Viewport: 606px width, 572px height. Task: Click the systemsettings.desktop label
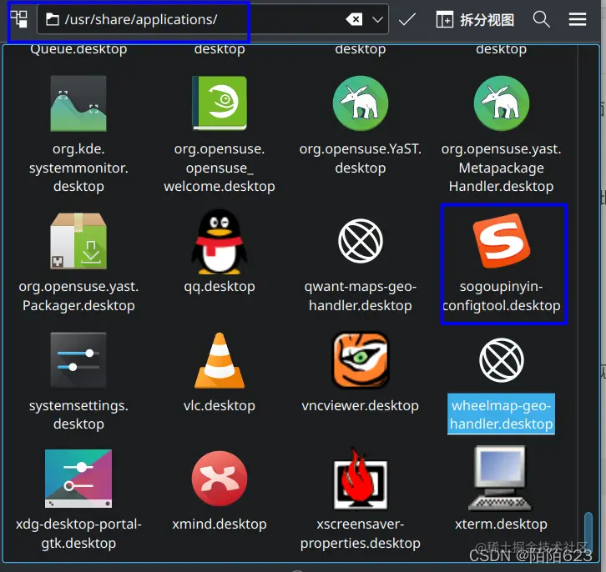[78, 415]
